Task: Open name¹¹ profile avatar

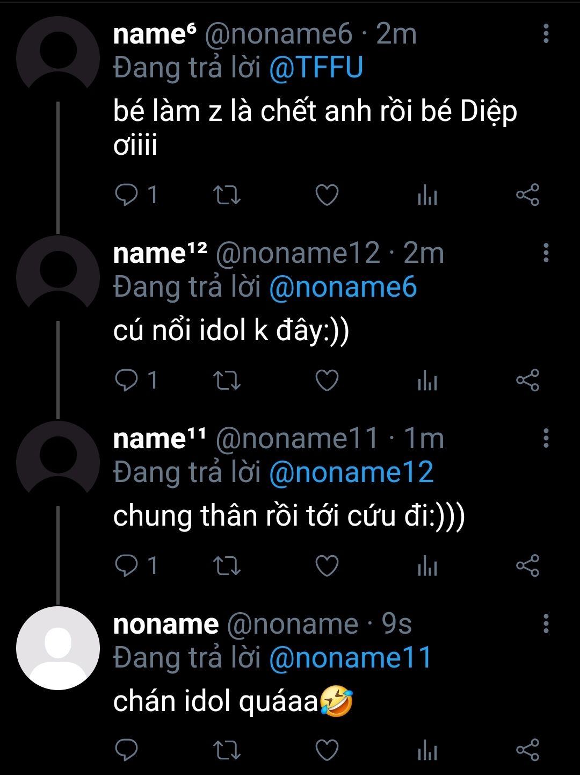Action: tap(58, 462)
